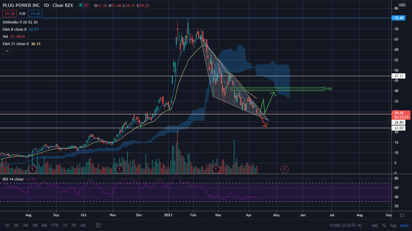Click the May label on the time axis
The height and width of the screenshot is (231, 412).
[x=276, y=215]
